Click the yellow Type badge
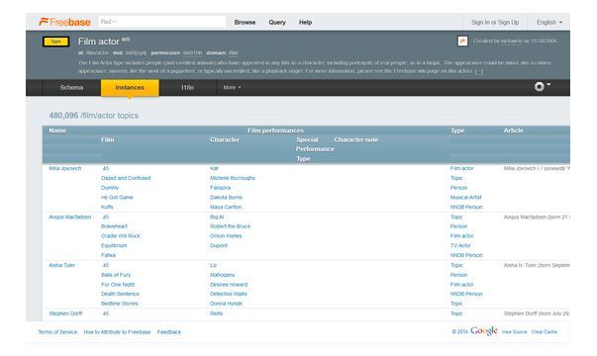This screenshot has width=597, height=356. point(56,42)
